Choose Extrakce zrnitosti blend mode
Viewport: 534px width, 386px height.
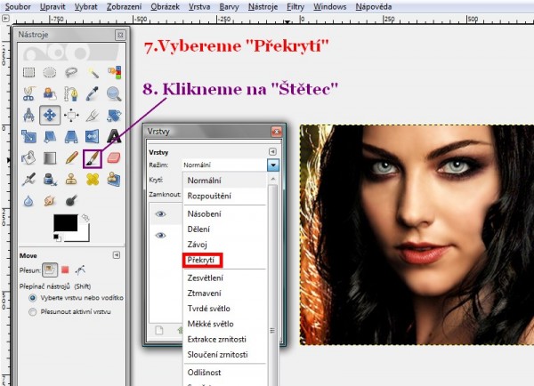click(216, 339)
